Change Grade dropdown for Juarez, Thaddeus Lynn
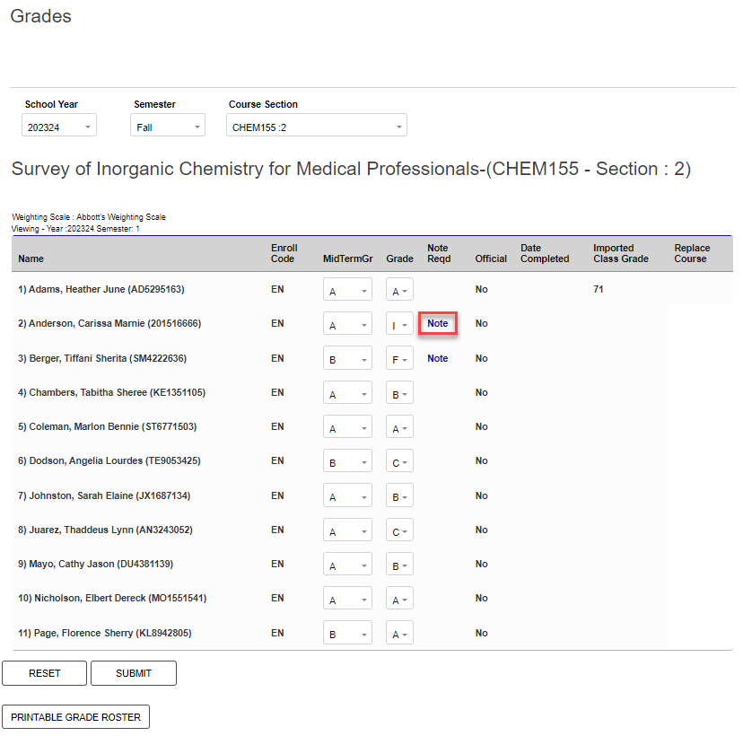Image resolution: width=743 pixels, height=736 pixels. click(399, 530)
